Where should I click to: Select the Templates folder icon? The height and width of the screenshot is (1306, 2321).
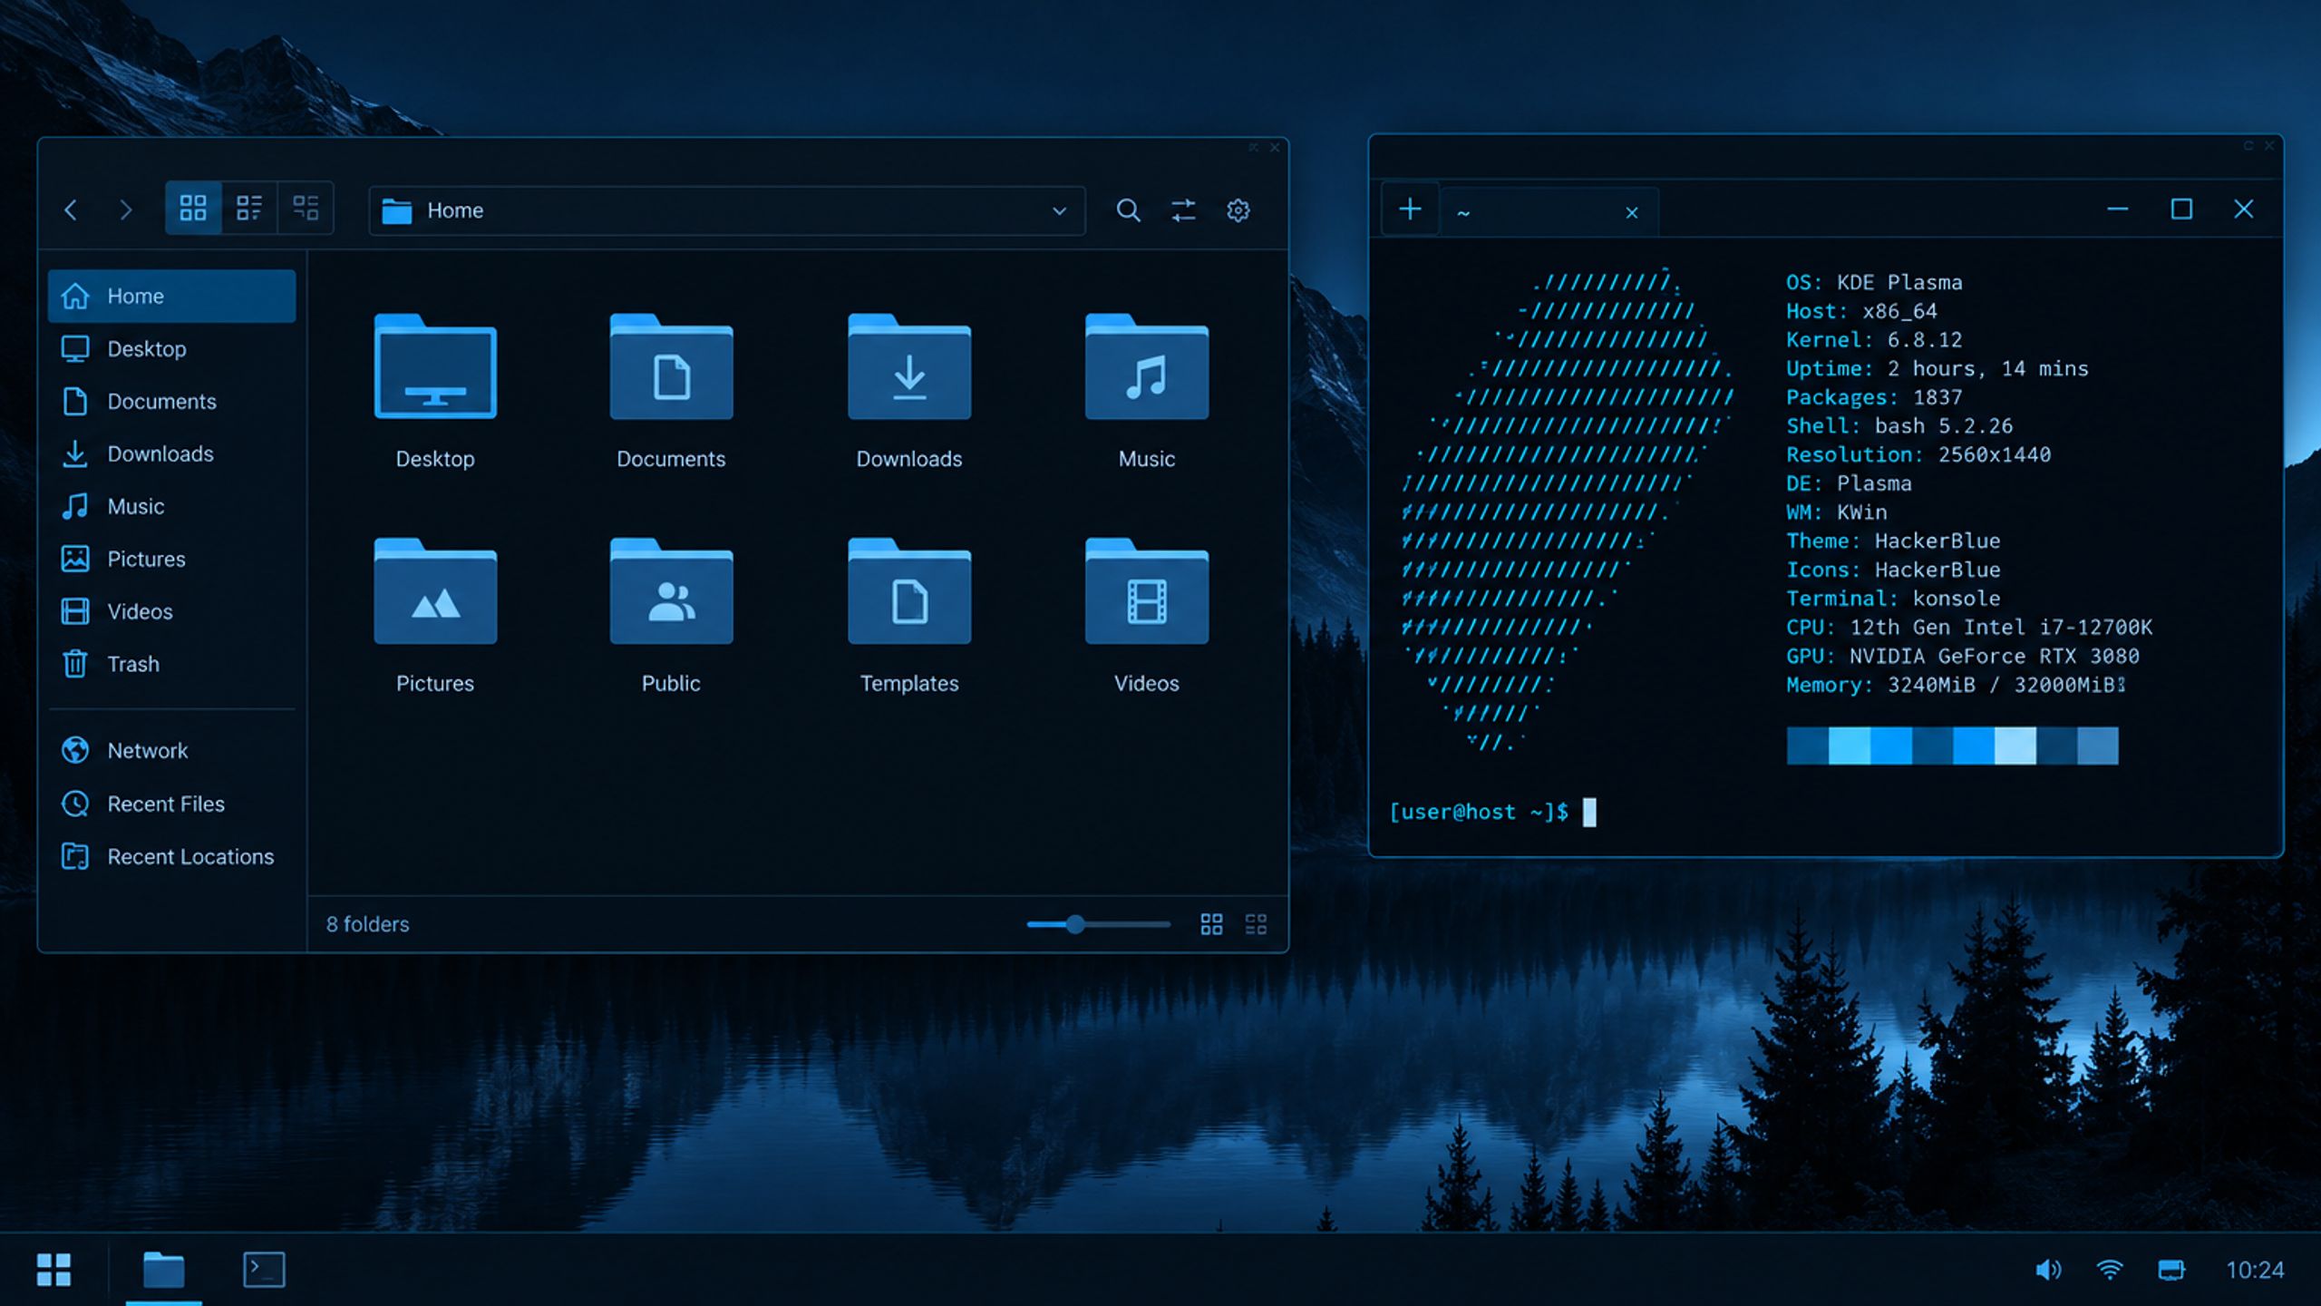point(909,591)
